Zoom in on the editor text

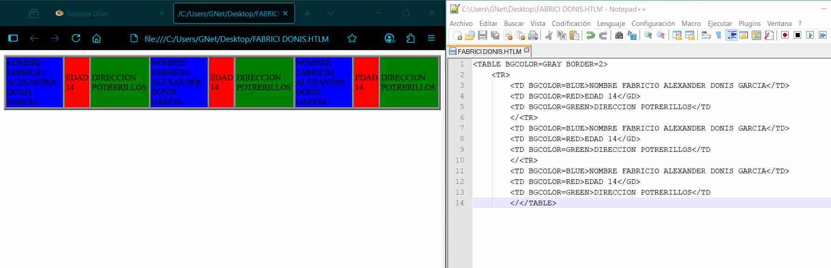(648, 35)
